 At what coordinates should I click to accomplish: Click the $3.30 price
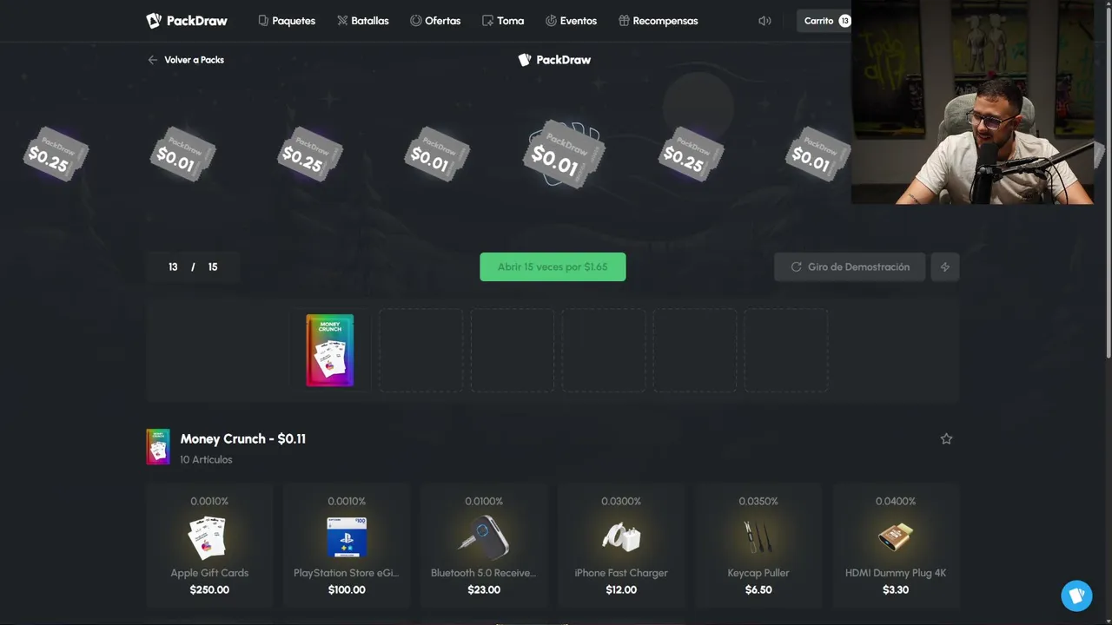tap(896, 589)
